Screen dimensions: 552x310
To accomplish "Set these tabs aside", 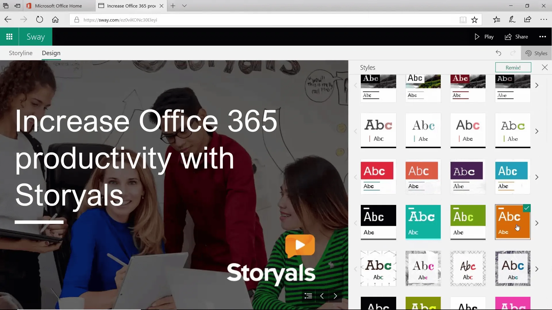I will (x=18, y=6).
